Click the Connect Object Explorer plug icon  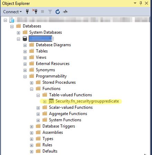coord(27,11)
